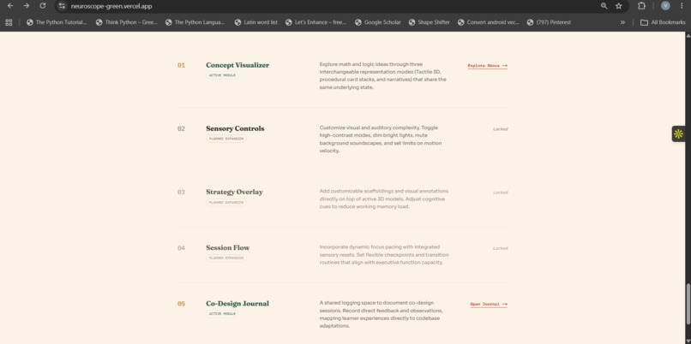Click the Locked label for Session Flow
This screenshot has height=344, width=691.
point(500,248)
